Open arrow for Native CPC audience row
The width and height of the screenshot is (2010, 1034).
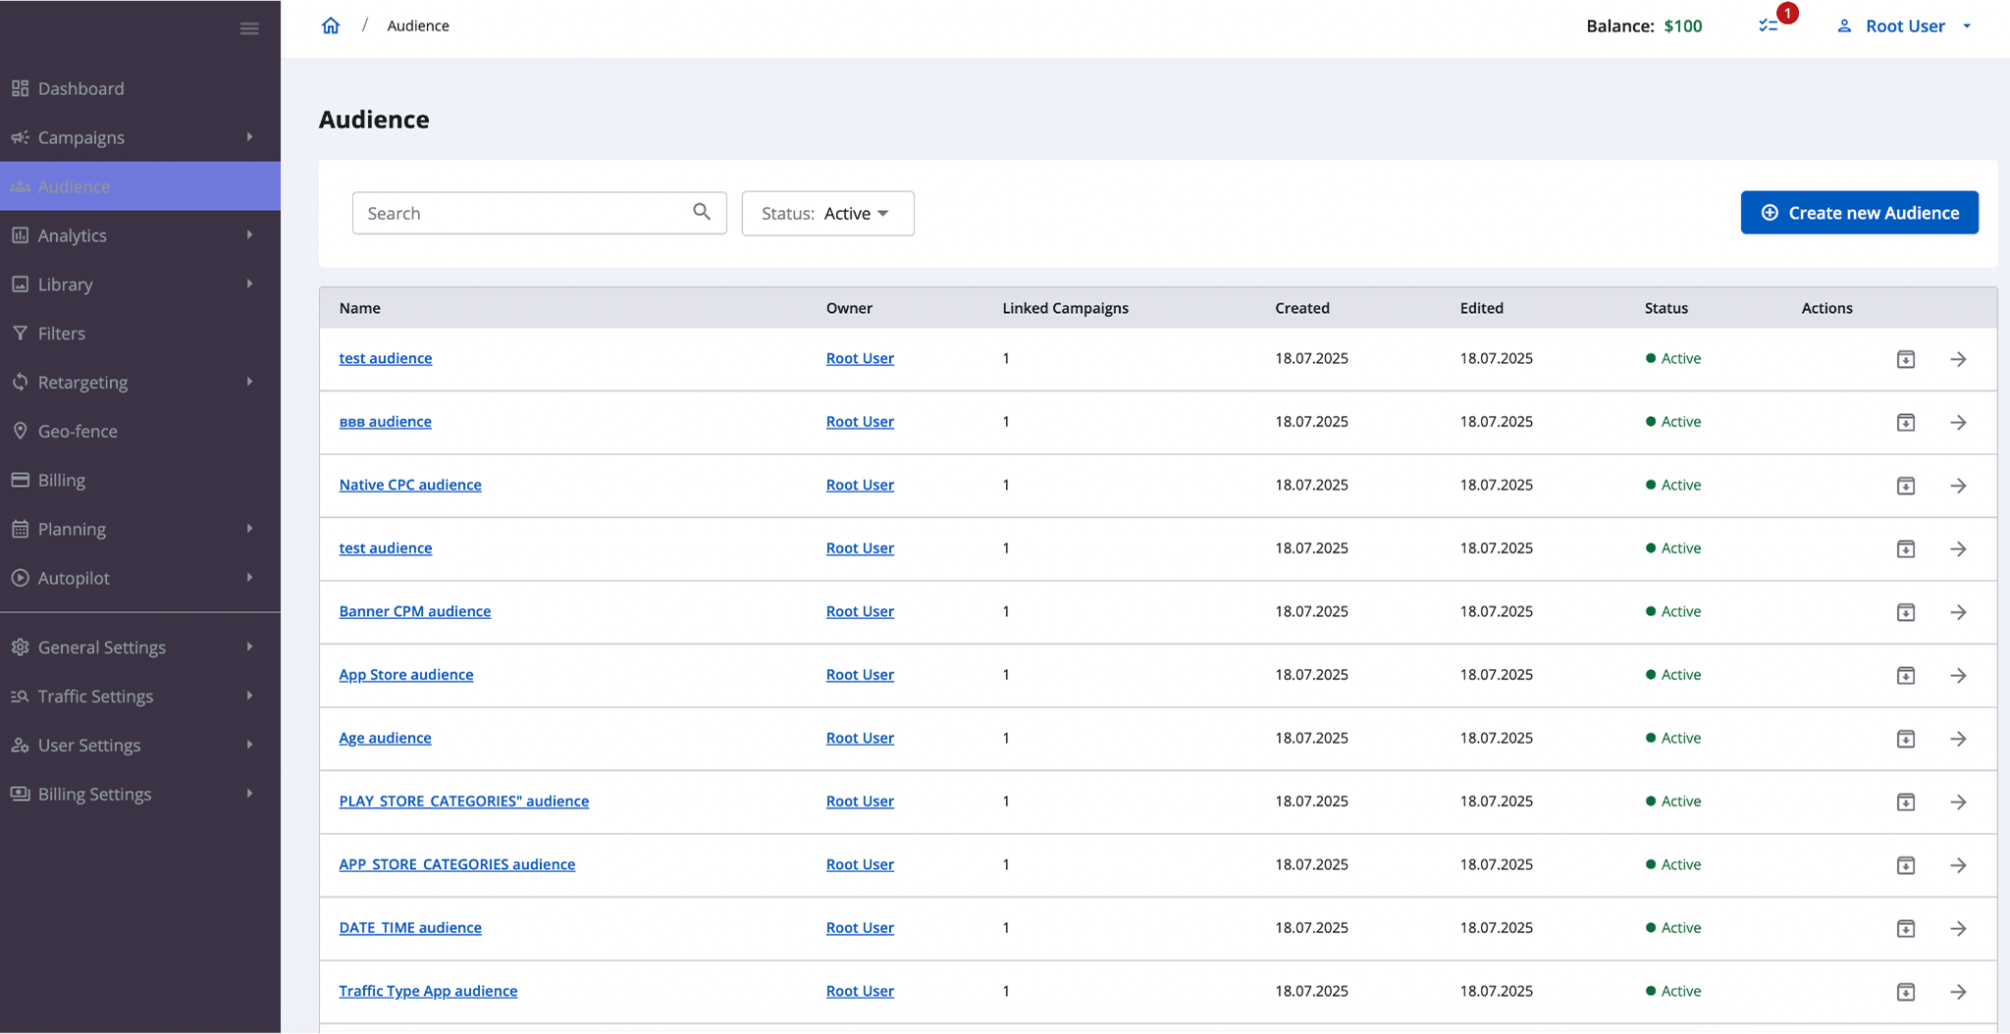tap(1958, 486)
